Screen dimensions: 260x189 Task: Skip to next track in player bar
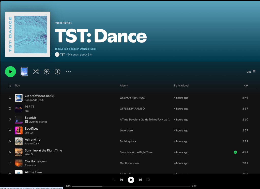140,180
